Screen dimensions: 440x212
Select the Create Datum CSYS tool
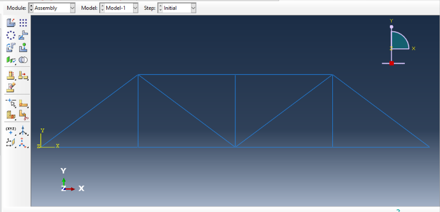point(23,143)
